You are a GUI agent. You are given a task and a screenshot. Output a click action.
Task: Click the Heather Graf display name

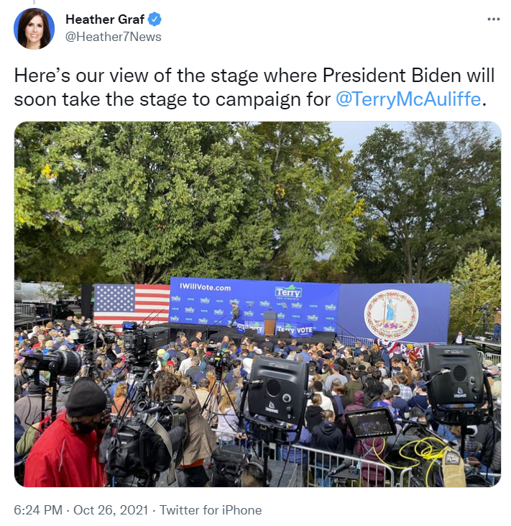(105, 19)
